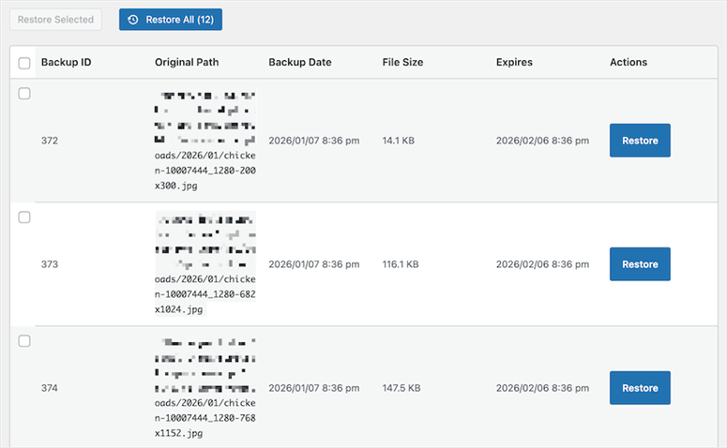Click the Backup ID column header
Viewport: 727px width, 448px height.
click(66, 63)
